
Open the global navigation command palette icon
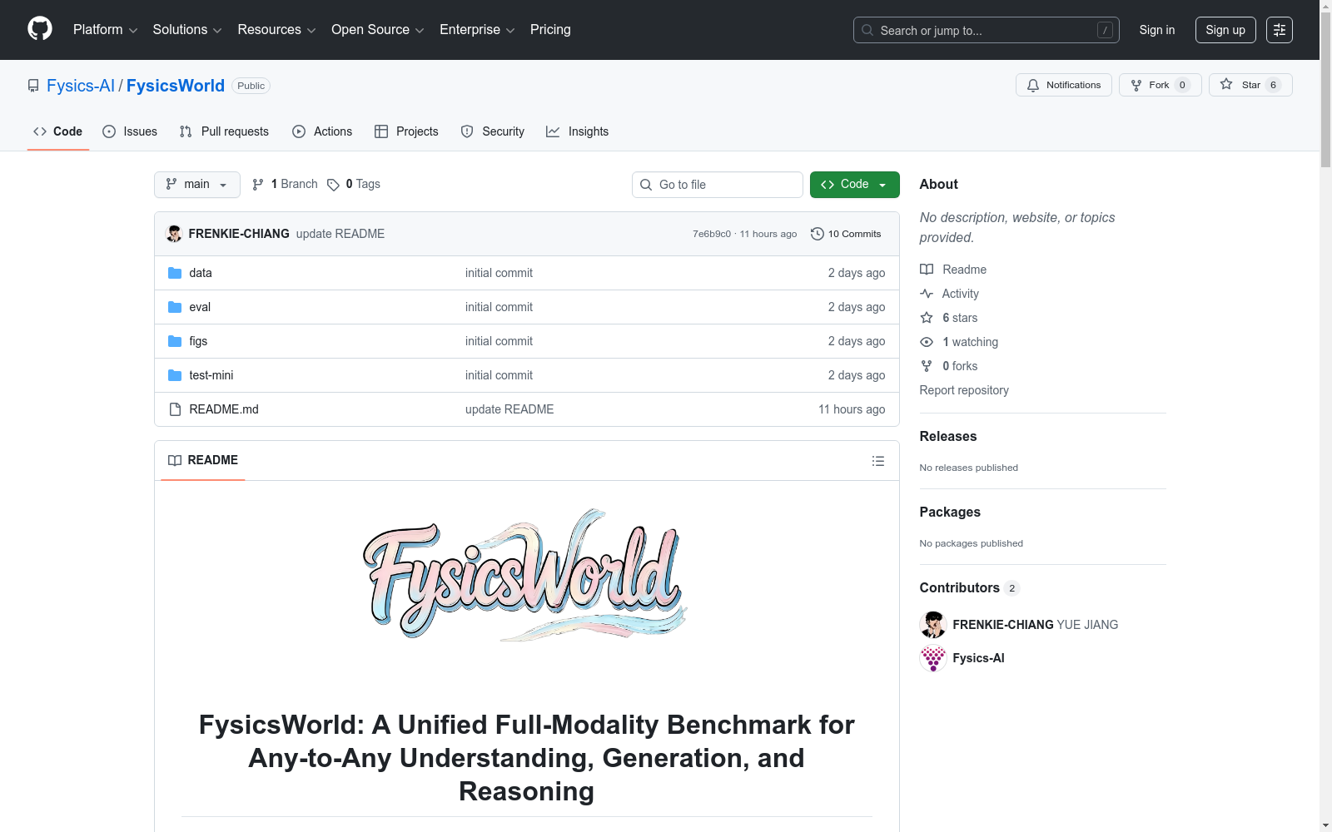tap(1280, 30)
